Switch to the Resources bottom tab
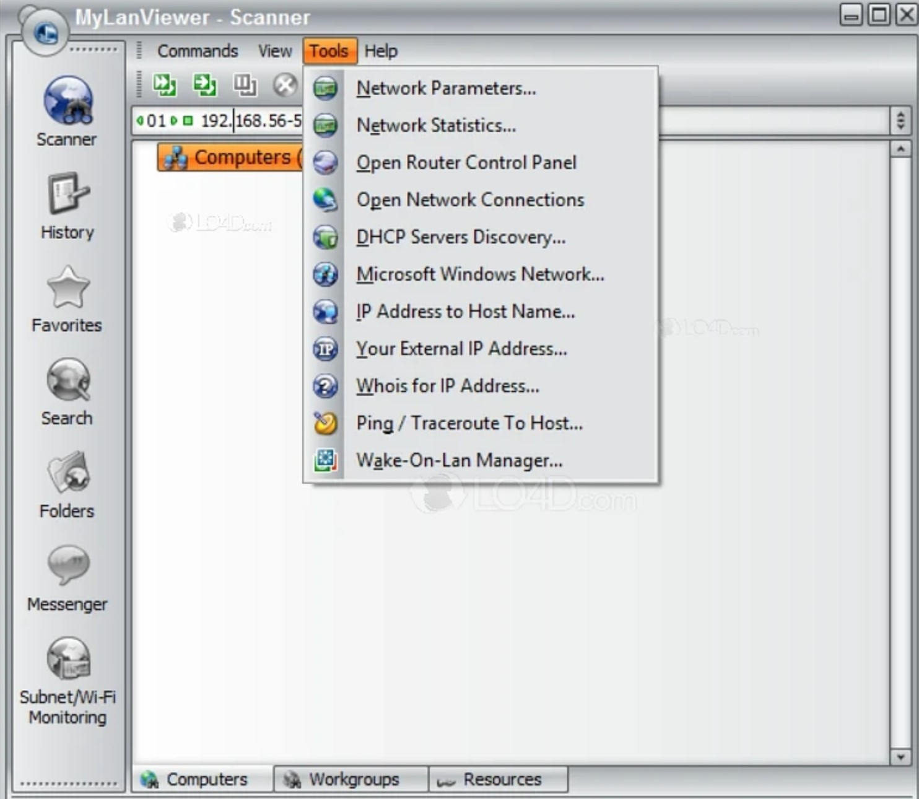 click(x=499, y=779)
